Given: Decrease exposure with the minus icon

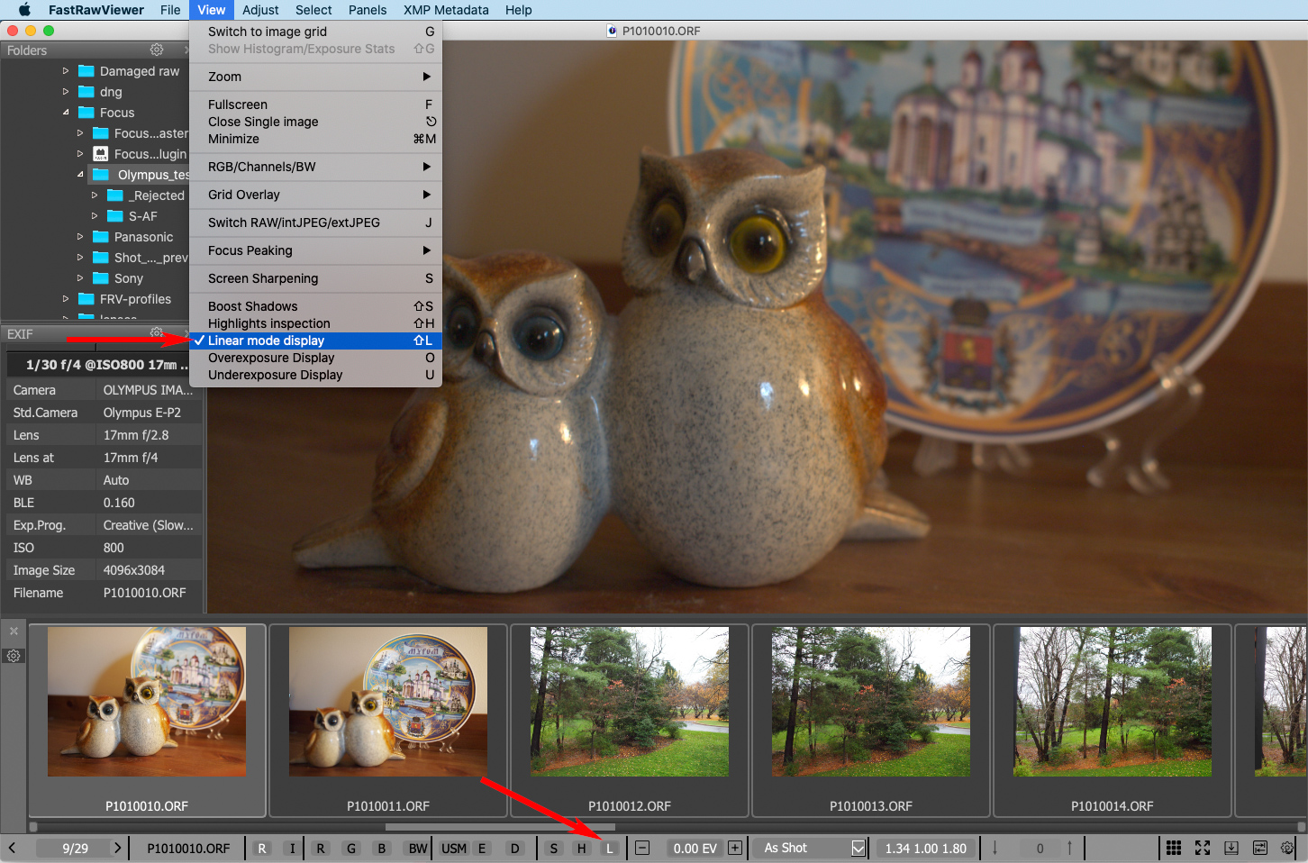Looking at the screenshot, I should [x=642, y=848].
